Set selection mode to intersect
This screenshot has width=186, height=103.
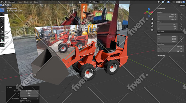click(10, 5)
